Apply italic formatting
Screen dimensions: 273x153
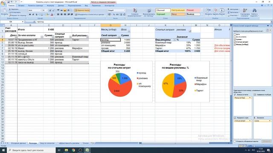[33, 14]
